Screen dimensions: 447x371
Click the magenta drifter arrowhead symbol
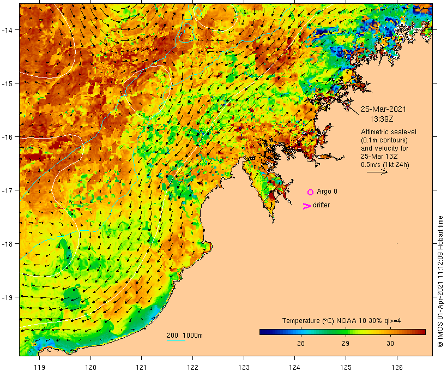point(307,206)
